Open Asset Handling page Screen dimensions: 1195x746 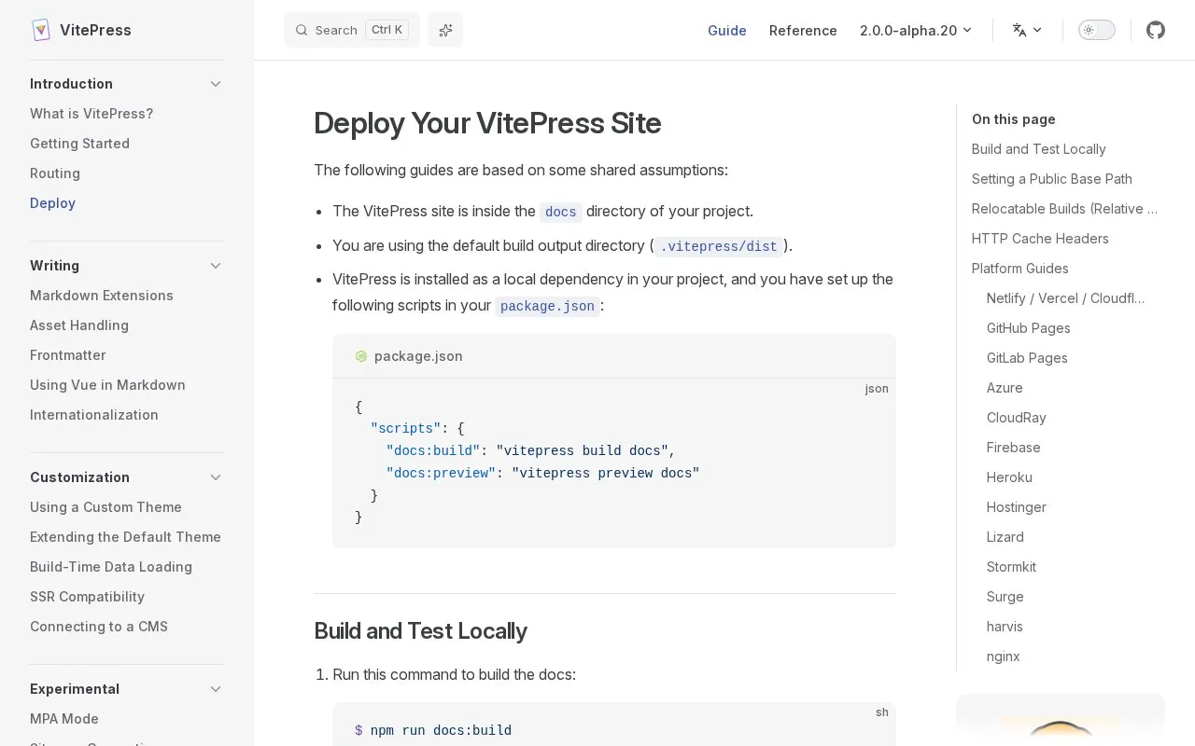click(x=79, y=325)
